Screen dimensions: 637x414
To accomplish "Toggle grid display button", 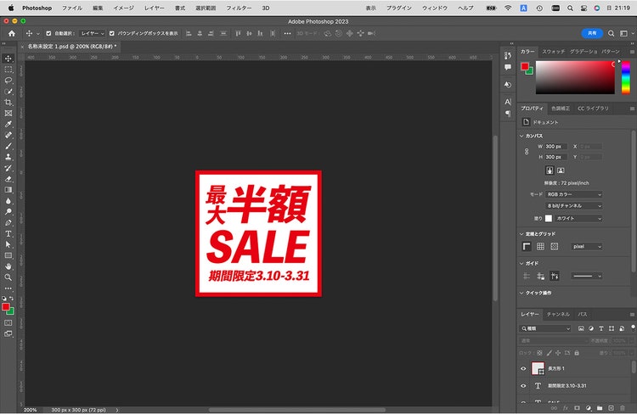I will point(540,246).
